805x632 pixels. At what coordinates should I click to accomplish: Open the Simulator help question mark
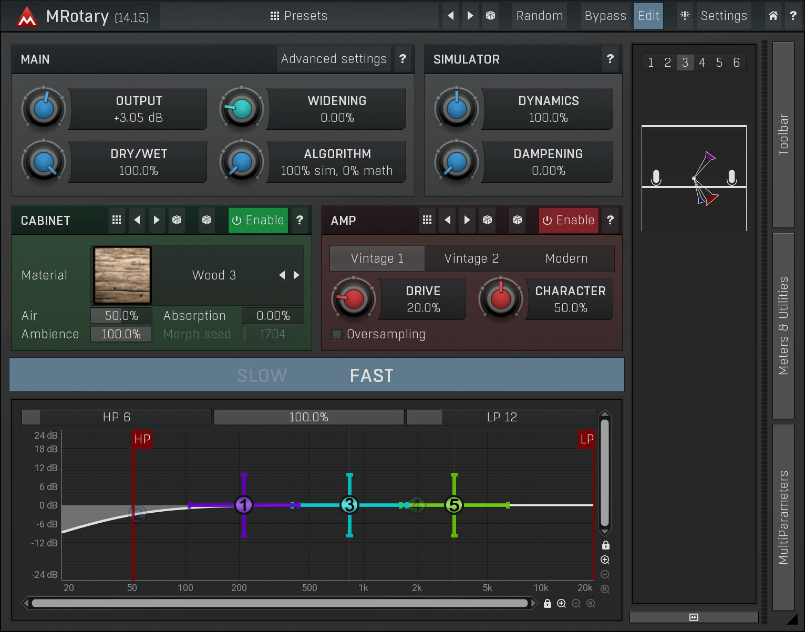coord(610,59)
